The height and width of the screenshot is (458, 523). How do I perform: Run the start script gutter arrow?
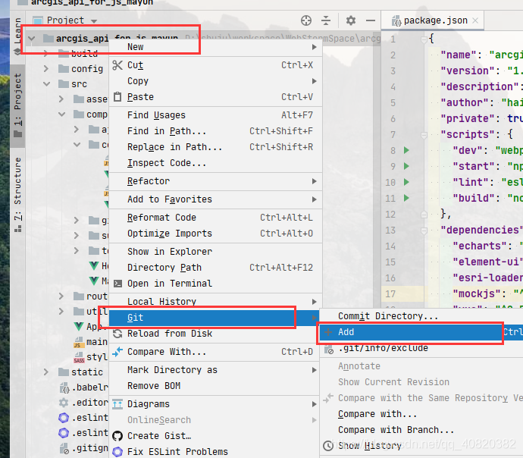[x=406, y=166]
